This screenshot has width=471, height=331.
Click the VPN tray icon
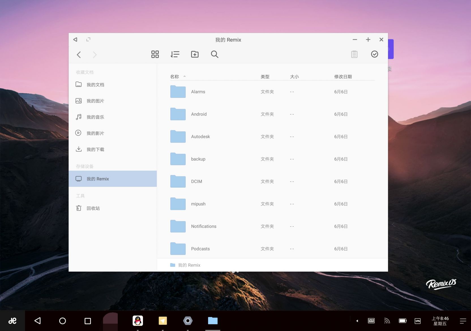coord(418,321)
